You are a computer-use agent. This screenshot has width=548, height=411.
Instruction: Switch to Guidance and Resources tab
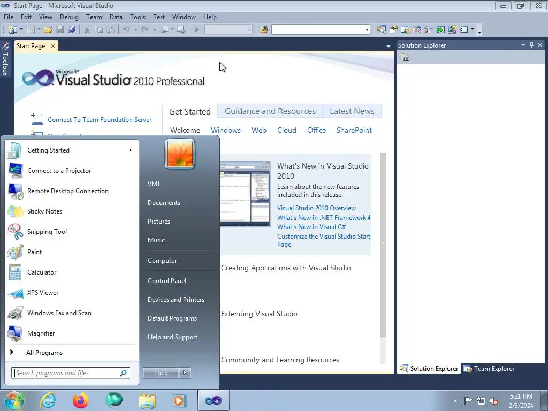click(x=270, y=111)
